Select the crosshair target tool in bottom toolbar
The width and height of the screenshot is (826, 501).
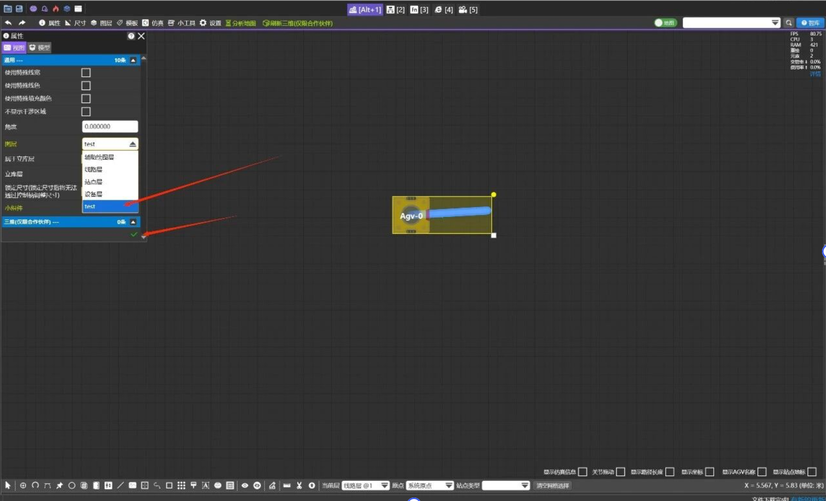23,486
